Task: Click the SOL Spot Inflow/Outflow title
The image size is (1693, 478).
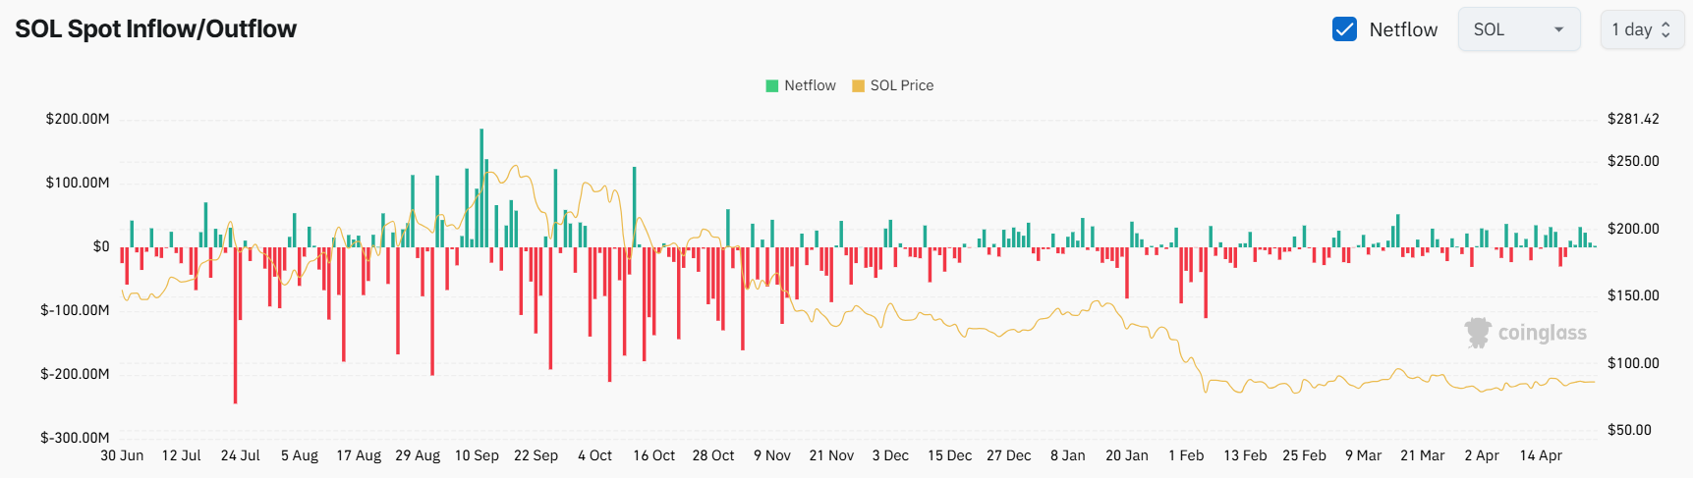Action: (155, 29)
